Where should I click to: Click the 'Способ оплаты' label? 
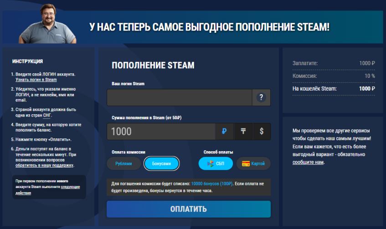pyautogui.click(x=218, y=152)
